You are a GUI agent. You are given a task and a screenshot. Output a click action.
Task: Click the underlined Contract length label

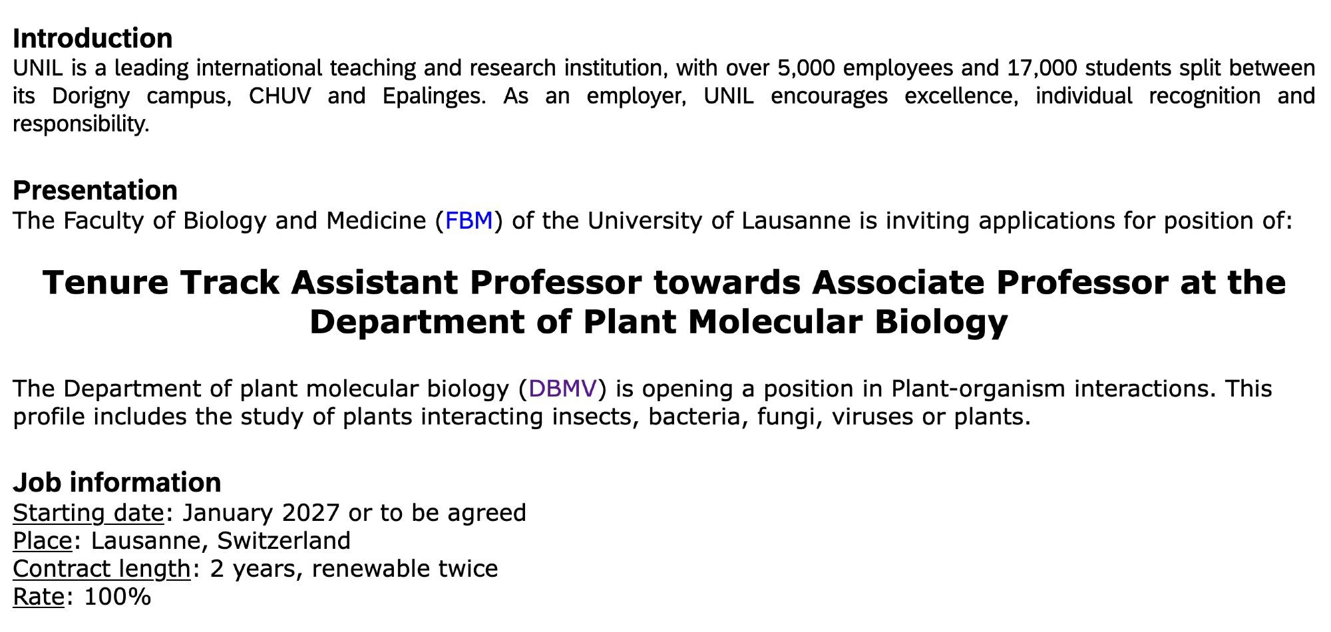[x=102, y=569]
